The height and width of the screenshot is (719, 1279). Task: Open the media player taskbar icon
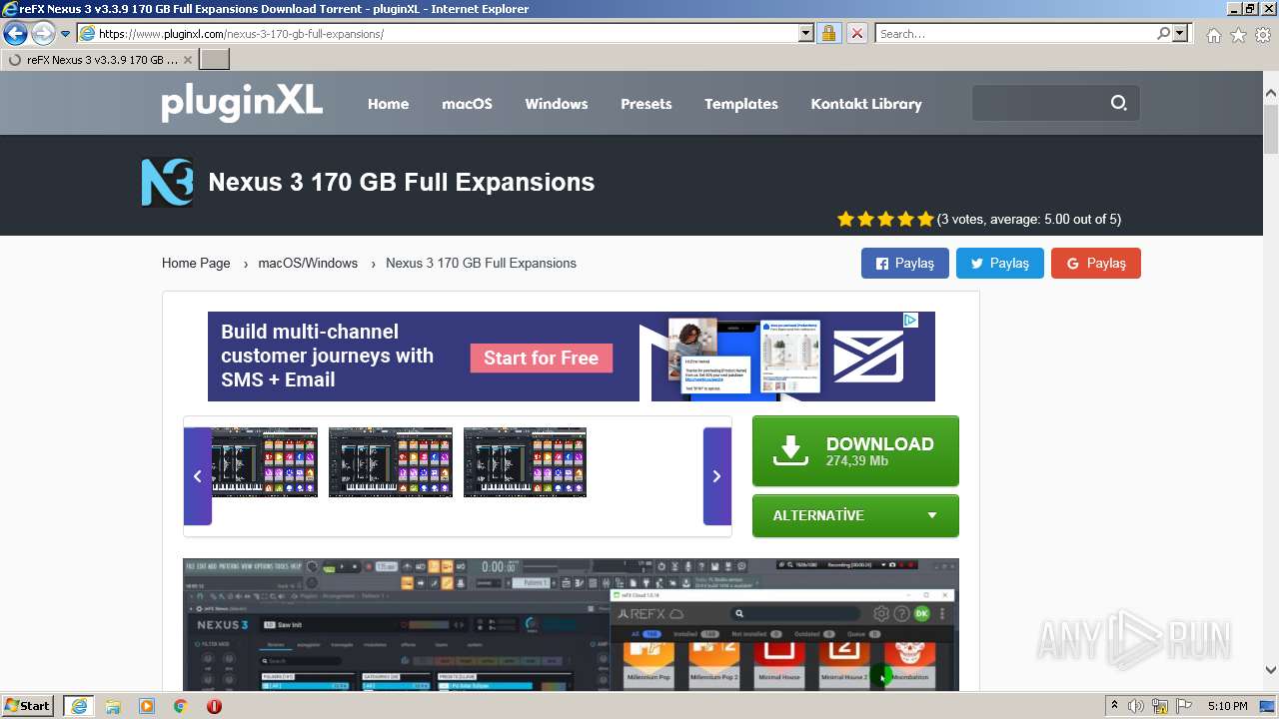(x=147, y=706)
